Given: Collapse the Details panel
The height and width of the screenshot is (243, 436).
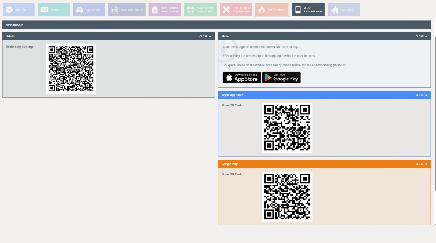Looking at the screenshot, I should pyautogui.click(x=205, y=36).
